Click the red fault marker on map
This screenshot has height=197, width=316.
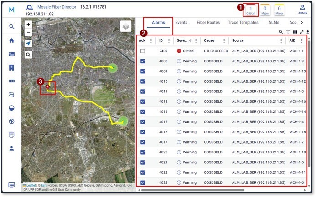[x=47, y=87]
